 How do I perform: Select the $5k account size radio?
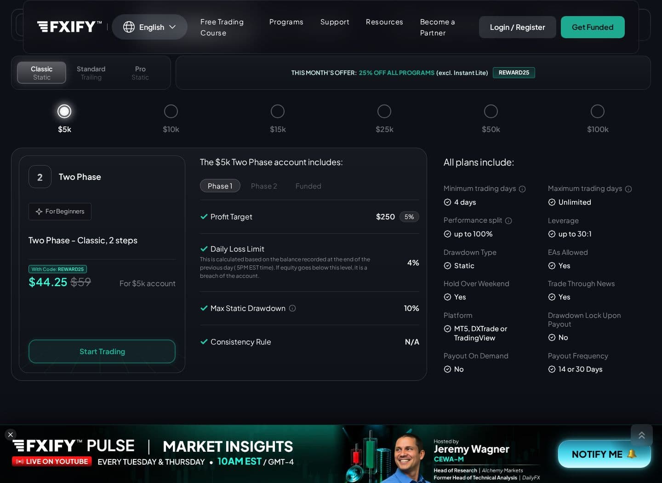click(64, 111)
